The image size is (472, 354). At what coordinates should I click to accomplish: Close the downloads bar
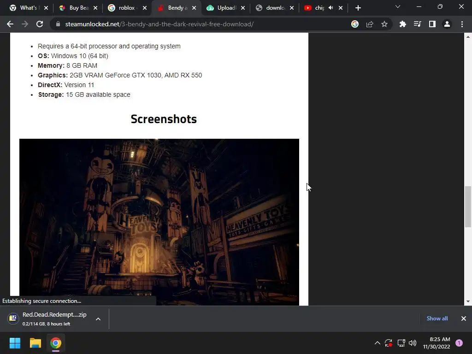point(464,319)
